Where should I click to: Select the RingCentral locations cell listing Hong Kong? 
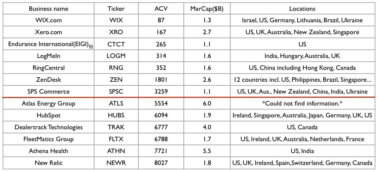(x=302, y=68)
